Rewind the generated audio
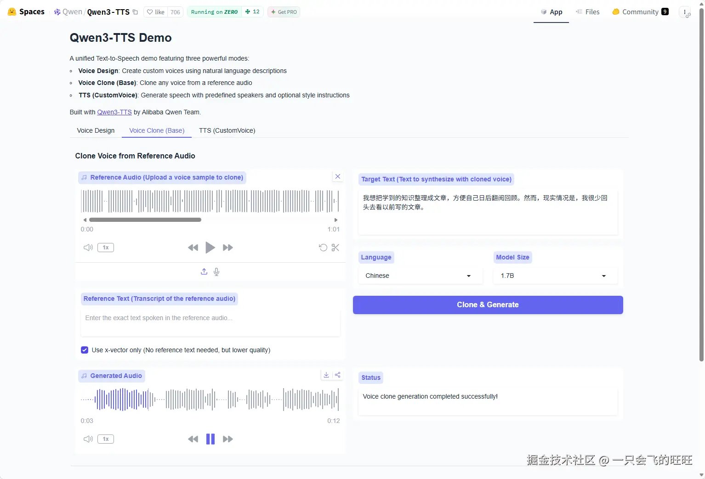 point(193,439)
